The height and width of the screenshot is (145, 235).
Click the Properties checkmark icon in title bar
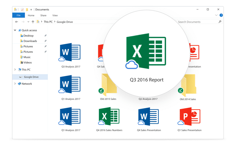(22, 9)
